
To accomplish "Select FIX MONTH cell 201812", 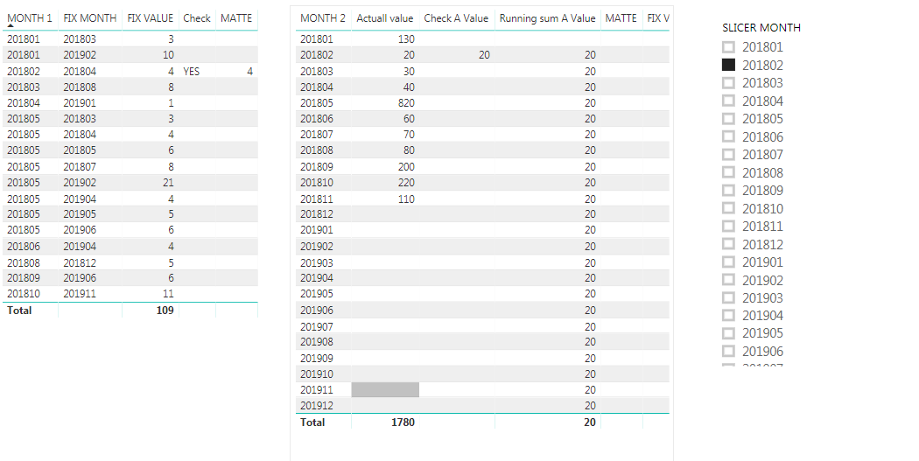I will tap(80, 263).
